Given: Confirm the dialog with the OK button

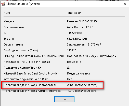Looking at the screenshot, I should tap(64, 99).
